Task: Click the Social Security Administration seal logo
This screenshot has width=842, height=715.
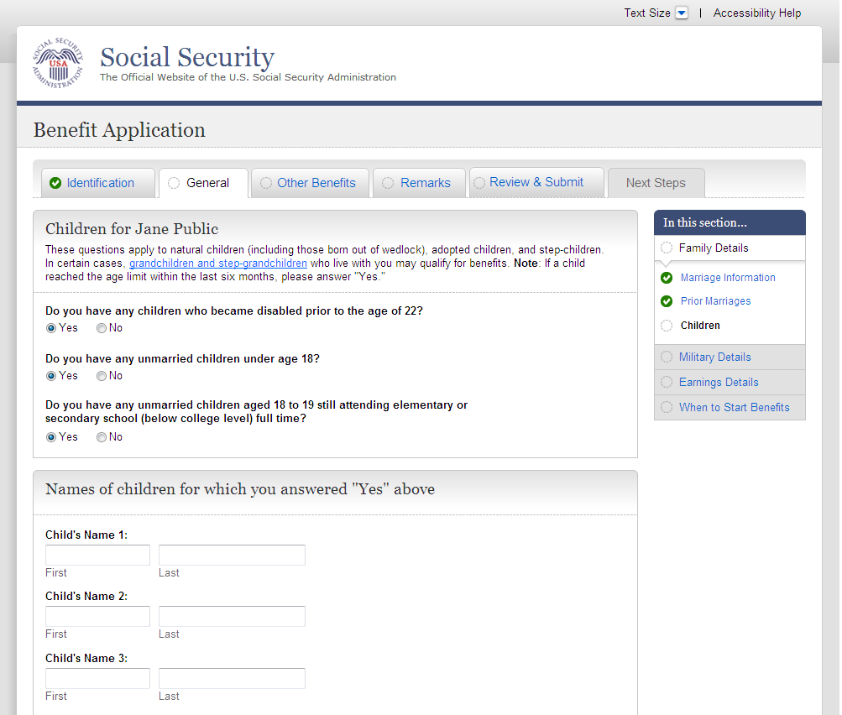Action: coord(58,64)
